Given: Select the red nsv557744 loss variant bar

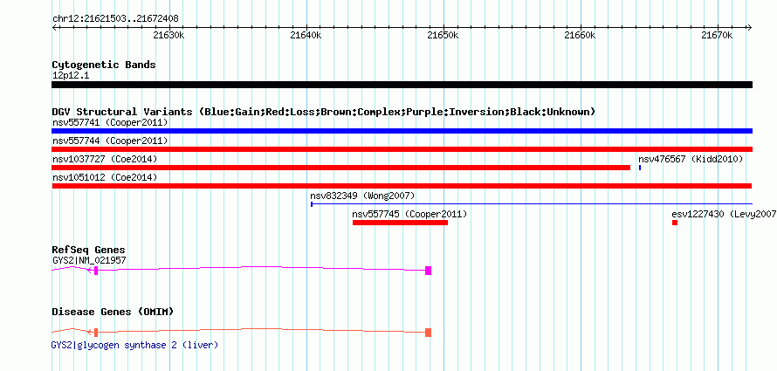Looking at the screenshot, I should point(402,149).
